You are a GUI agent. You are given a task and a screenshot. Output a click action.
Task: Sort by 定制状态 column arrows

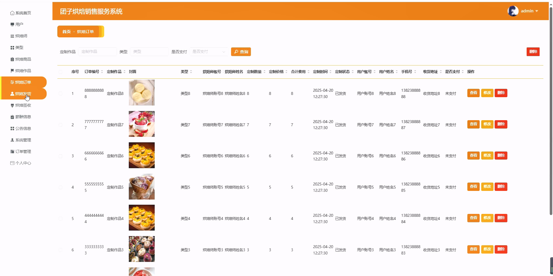click(x=353, y=72)
